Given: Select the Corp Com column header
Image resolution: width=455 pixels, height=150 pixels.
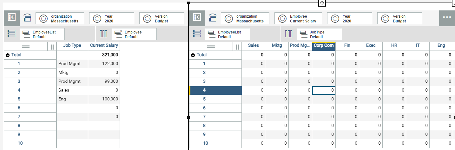Looking at the screenshot, I should point(324,46).
